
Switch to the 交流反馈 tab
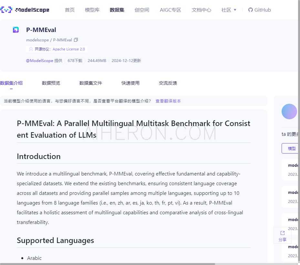[168, 83]
